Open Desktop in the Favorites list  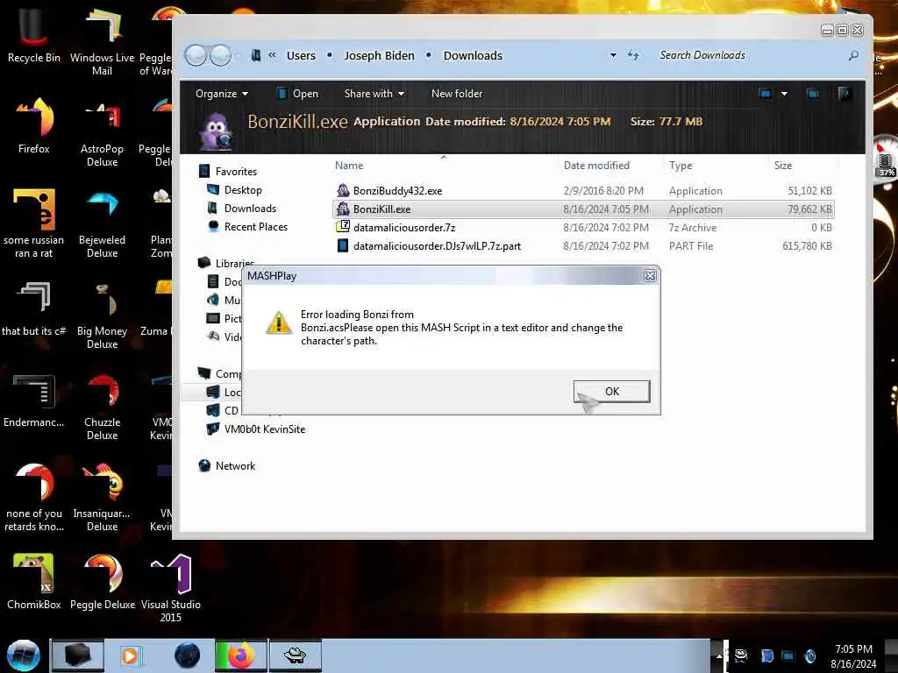[x=243, y=190]
